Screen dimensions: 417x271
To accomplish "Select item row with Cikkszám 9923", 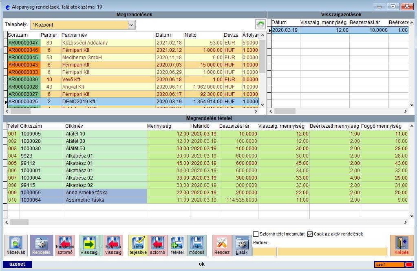I will click(x=208, y=156).
